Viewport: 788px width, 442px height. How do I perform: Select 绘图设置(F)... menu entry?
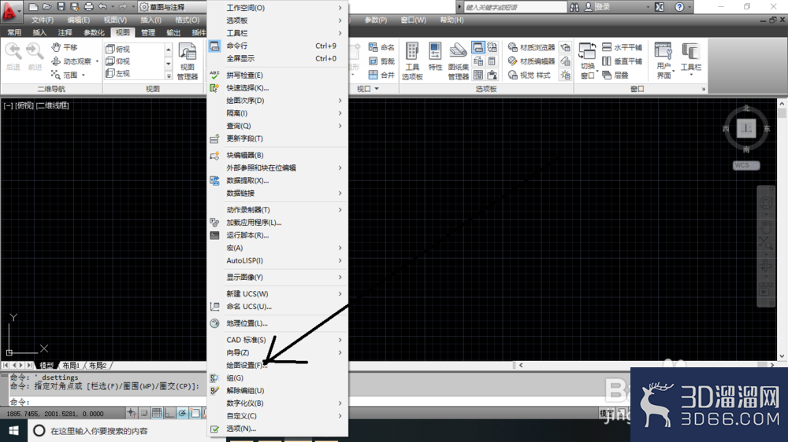(277, 365)
